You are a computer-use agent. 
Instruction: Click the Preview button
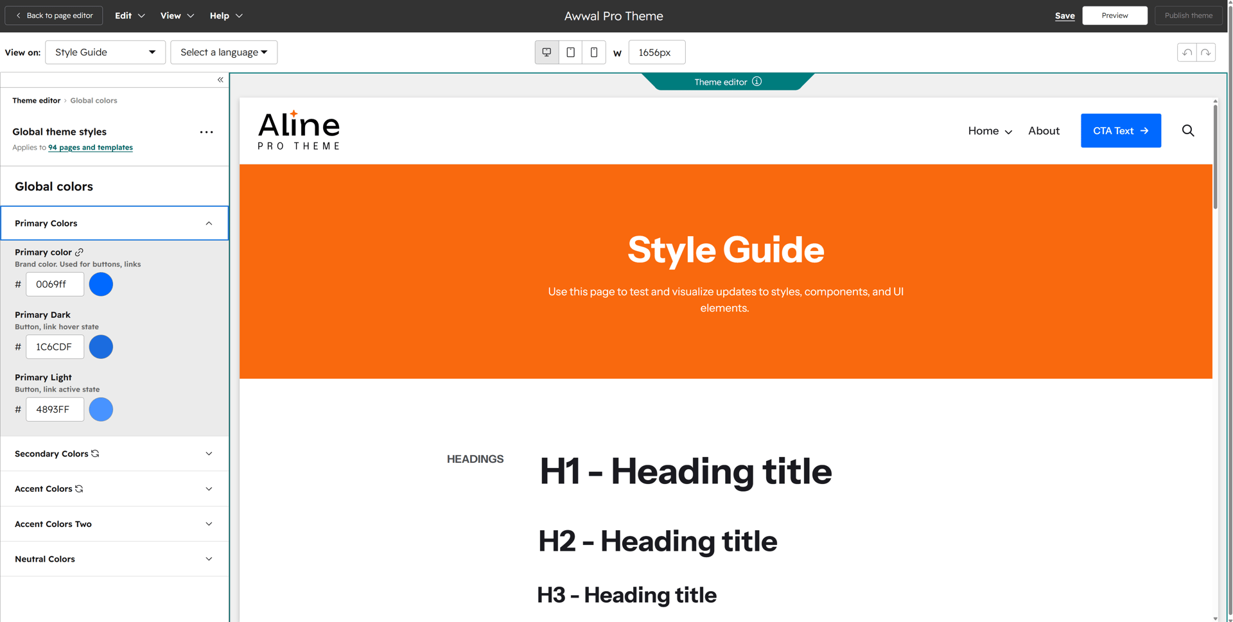click(1114, 15)
